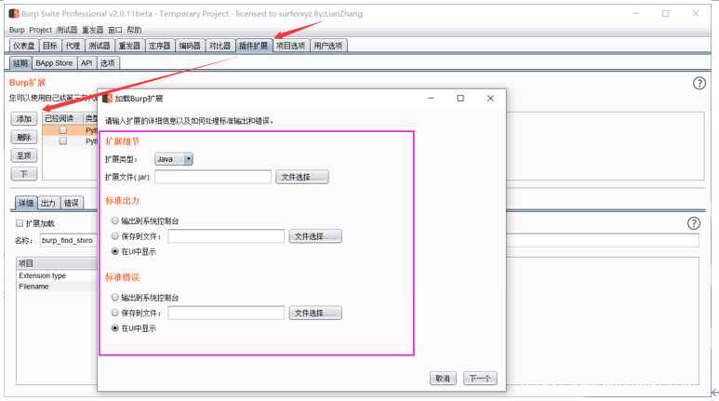Open the 测试器 menu in the menu bar
The image size is (719, 401).
(67, 30)
